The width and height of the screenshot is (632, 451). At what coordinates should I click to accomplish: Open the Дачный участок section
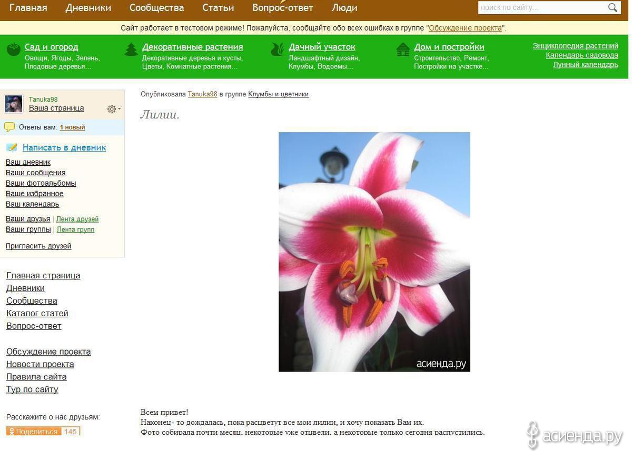[322, 47]
